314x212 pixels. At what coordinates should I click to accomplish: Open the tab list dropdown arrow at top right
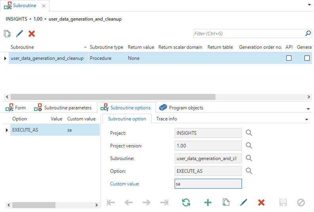pos(309,6)
